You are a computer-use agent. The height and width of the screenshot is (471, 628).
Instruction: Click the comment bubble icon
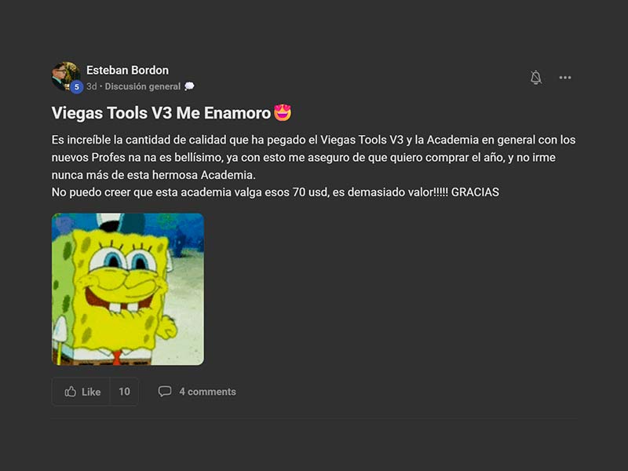[165, 392]
